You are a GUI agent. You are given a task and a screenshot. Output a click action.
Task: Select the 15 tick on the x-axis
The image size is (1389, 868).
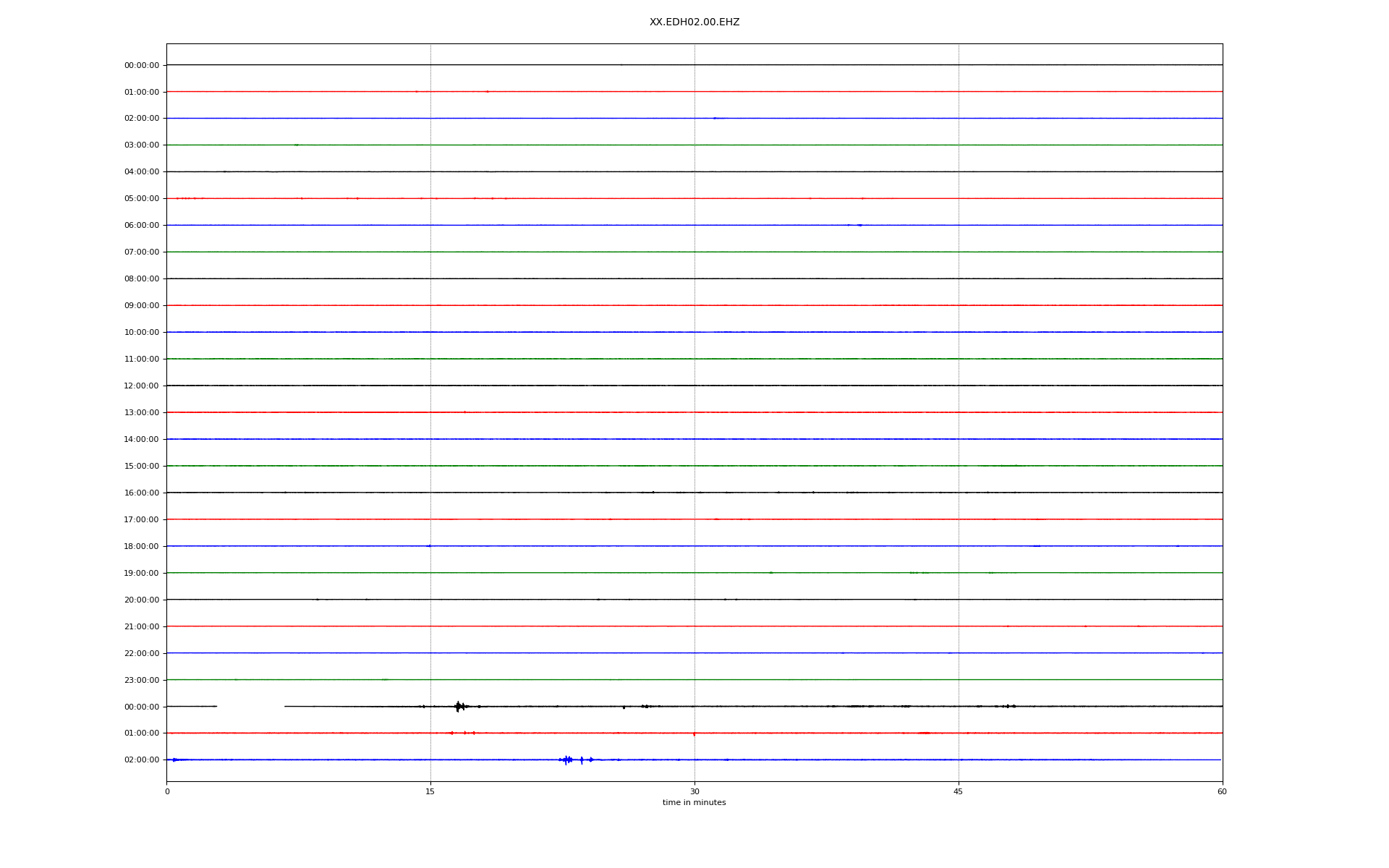430,791
